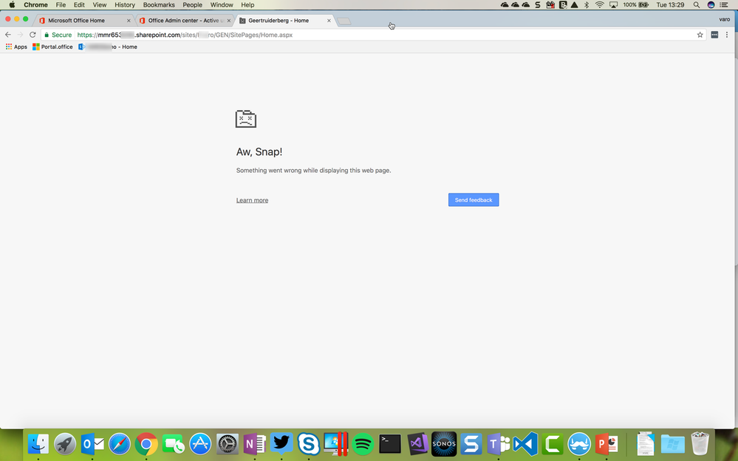Launch OneNote from the Dock
The width and height of the screenshot is (738, 461).
pyautogui.click(x=255, y=444)
